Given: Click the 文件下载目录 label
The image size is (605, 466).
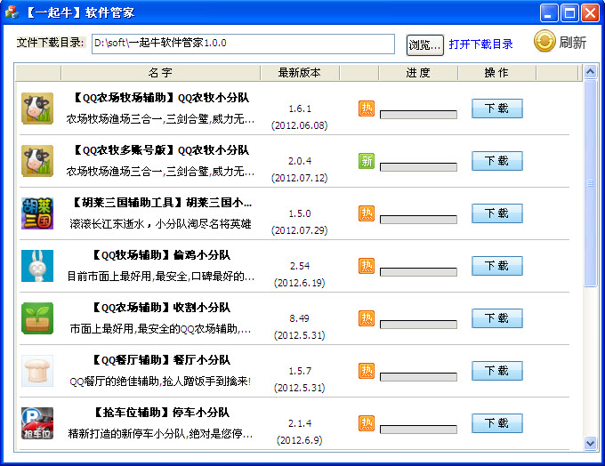Looking at the screenshot, I should pos(50,43).
